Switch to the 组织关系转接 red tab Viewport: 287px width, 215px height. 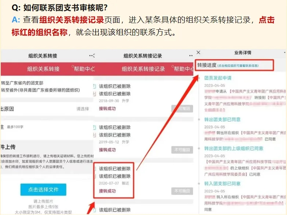point(43,69)
